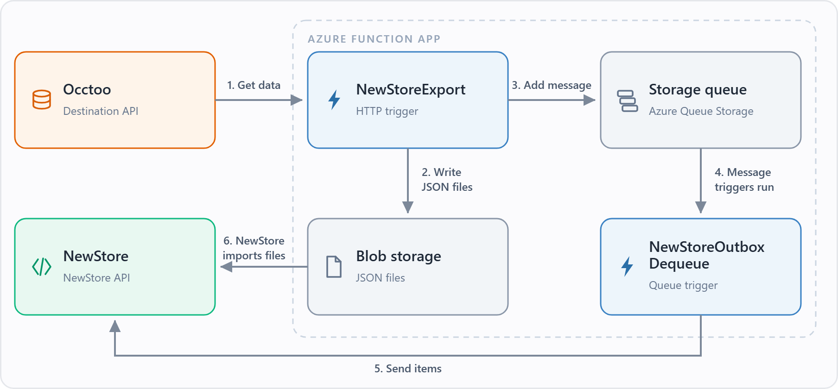
Task: Select the Queue trigger subtitle
Action: coord(683,285)
